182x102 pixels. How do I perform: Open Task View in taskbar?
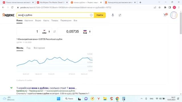(x=80, y=99)
